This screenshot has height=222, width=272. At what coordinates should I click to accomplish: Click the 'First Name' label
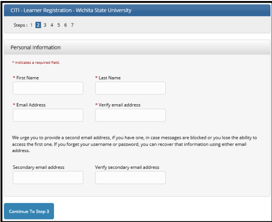pos(28,78)
